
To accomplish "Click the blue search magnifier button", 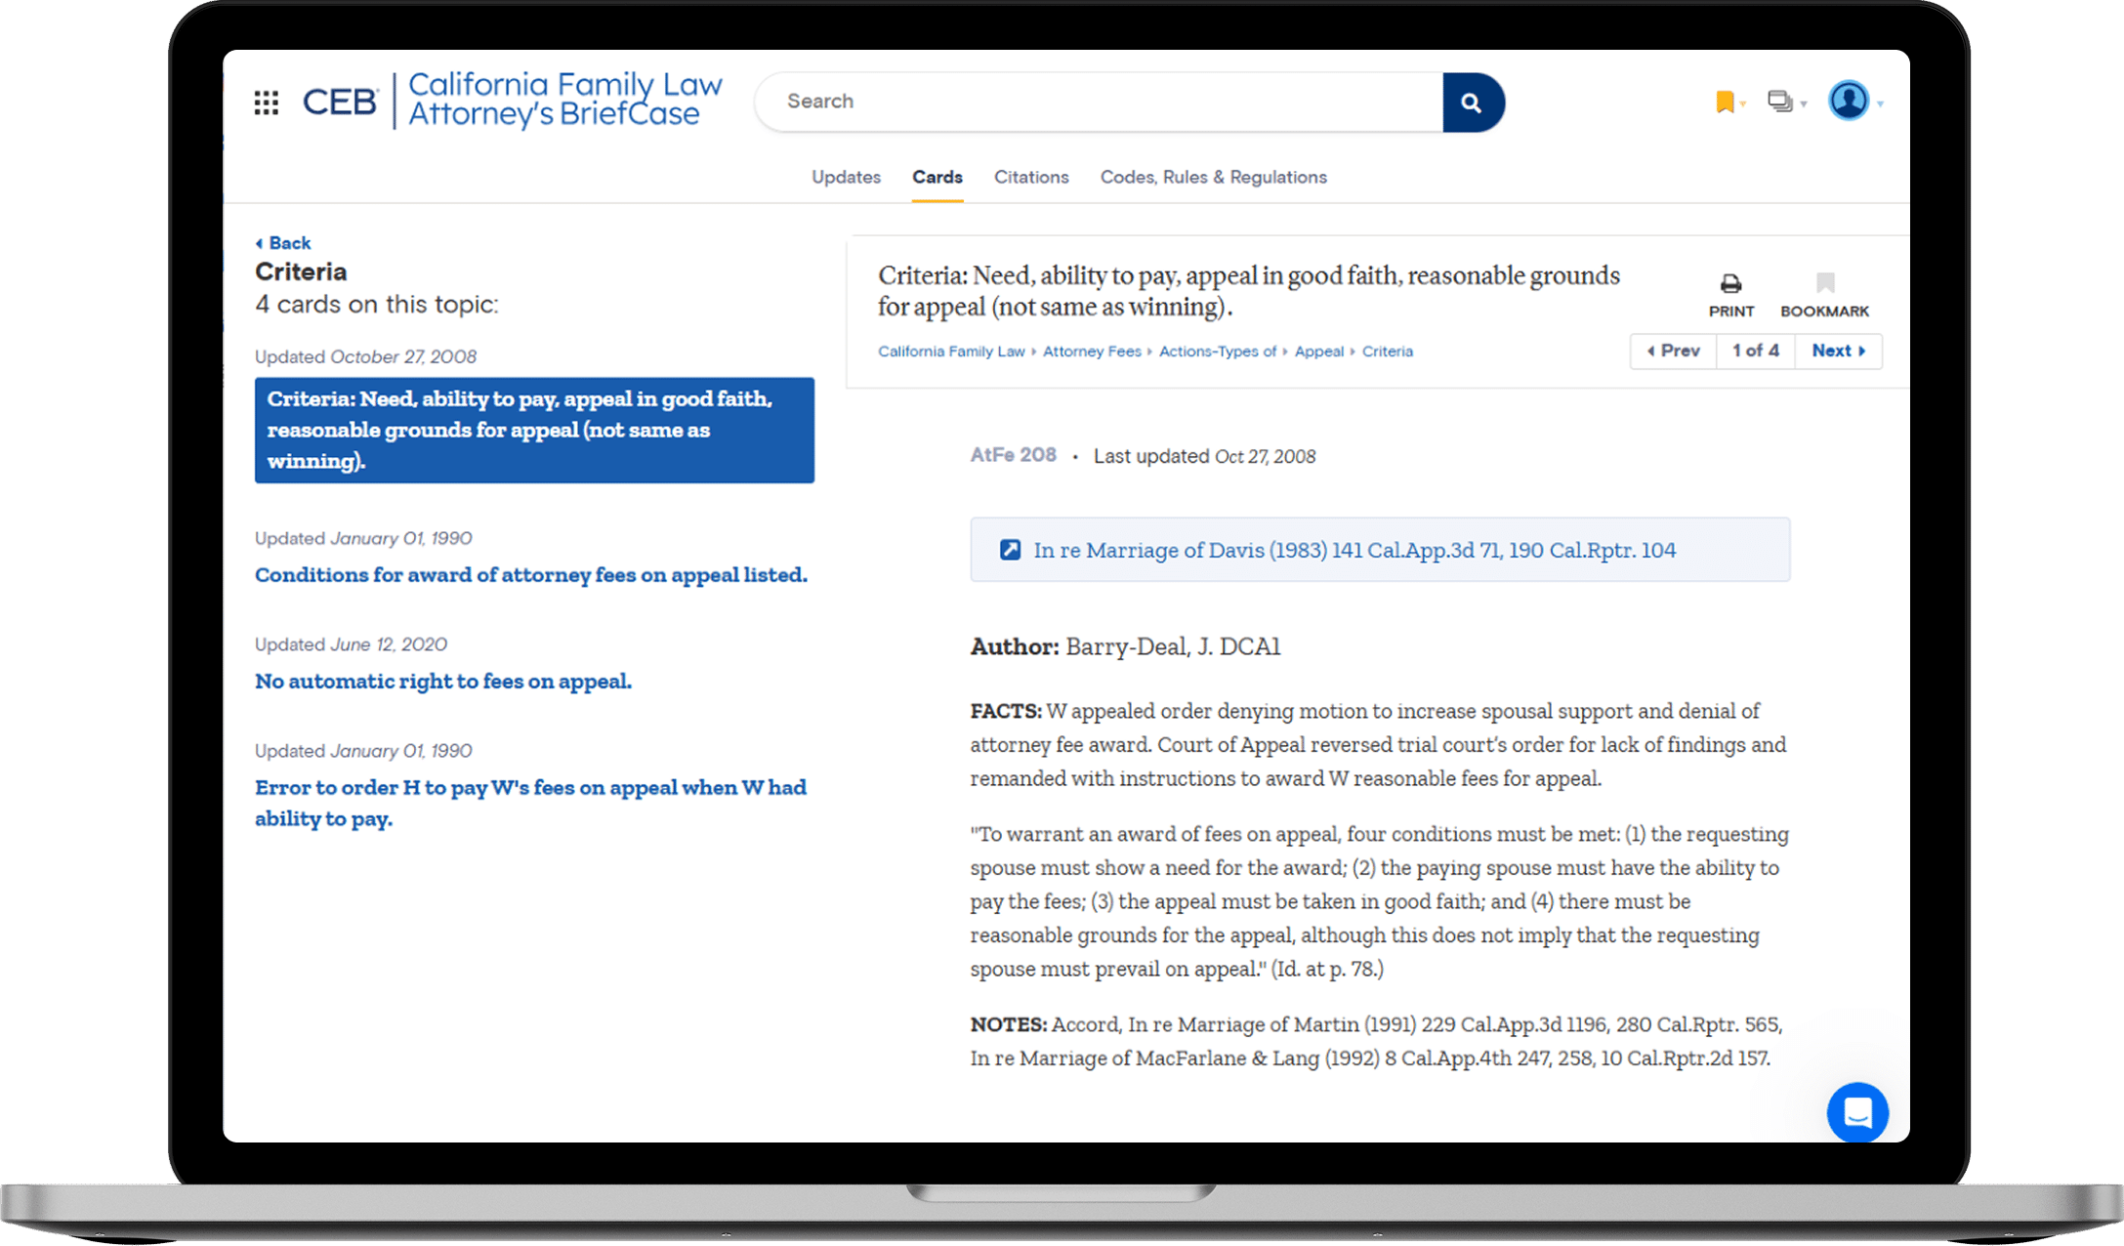I will coord(1472,103).
